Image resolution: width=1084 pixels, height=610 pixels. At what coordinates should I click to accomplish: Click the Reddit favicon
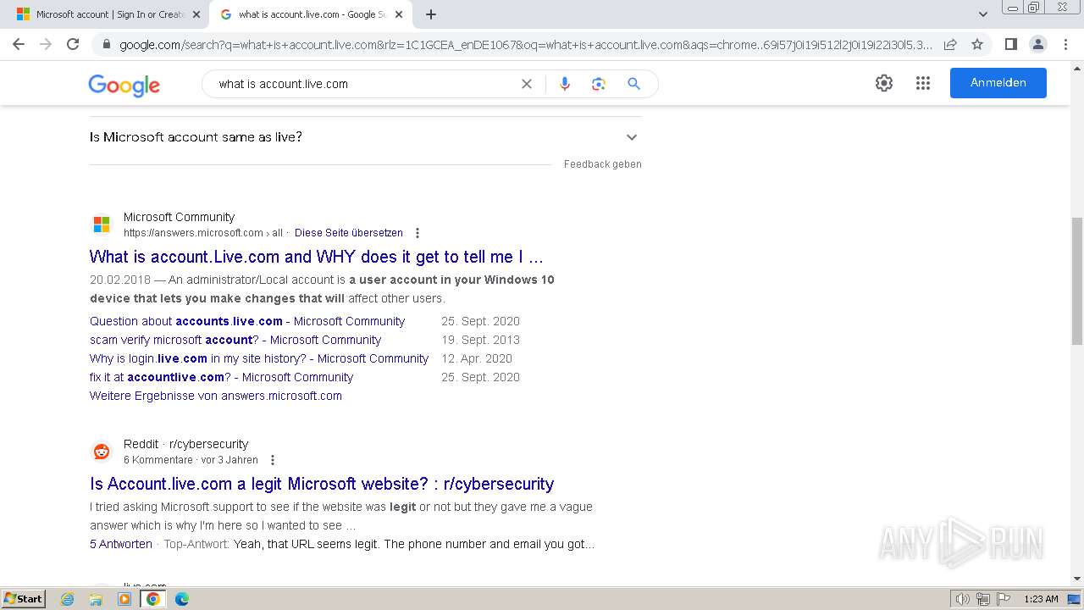click(102, 452)
